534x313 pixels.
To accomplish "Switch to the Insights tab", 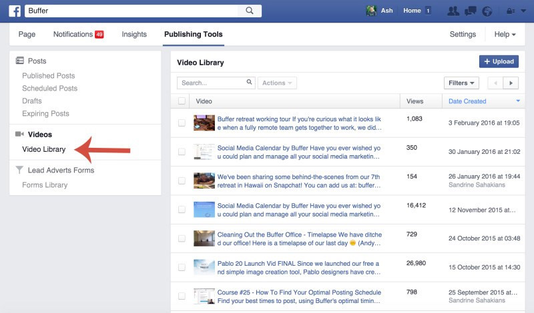I will (134, 35).
